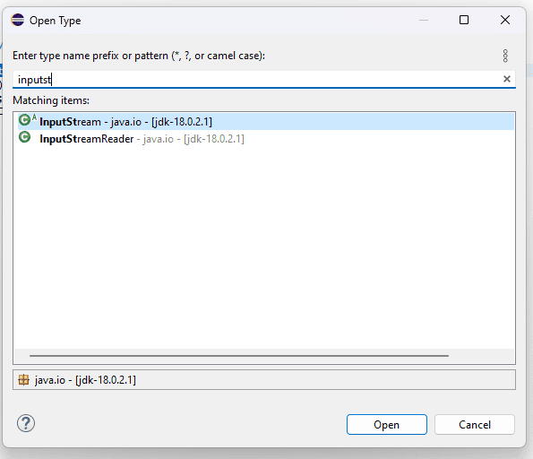The height and width of the screenshot is (459, 533).
Task: Click the java.io - [jdk-18.0.2.1] status bar
Action: tap(264, 380)
